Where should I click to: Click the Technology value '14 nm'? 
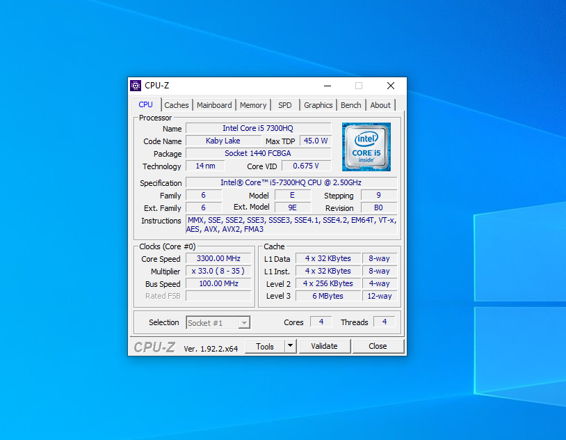205,166
